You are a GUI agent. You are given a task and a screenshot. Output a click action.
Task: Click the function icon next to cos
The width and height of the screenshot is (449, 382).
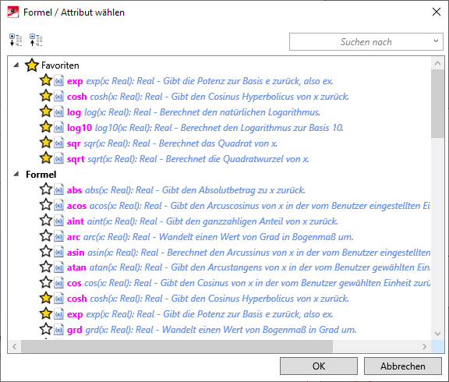point(58,283)
